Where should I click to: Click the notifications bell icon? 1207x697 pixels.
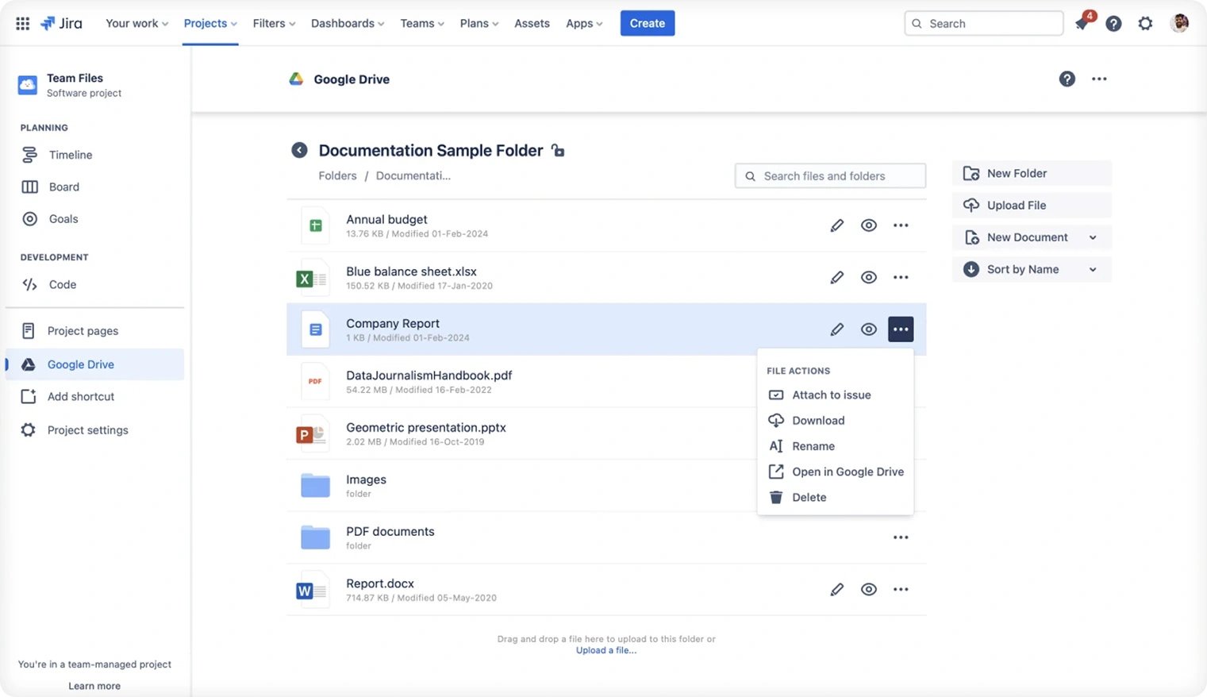(x=1081, y=23)
